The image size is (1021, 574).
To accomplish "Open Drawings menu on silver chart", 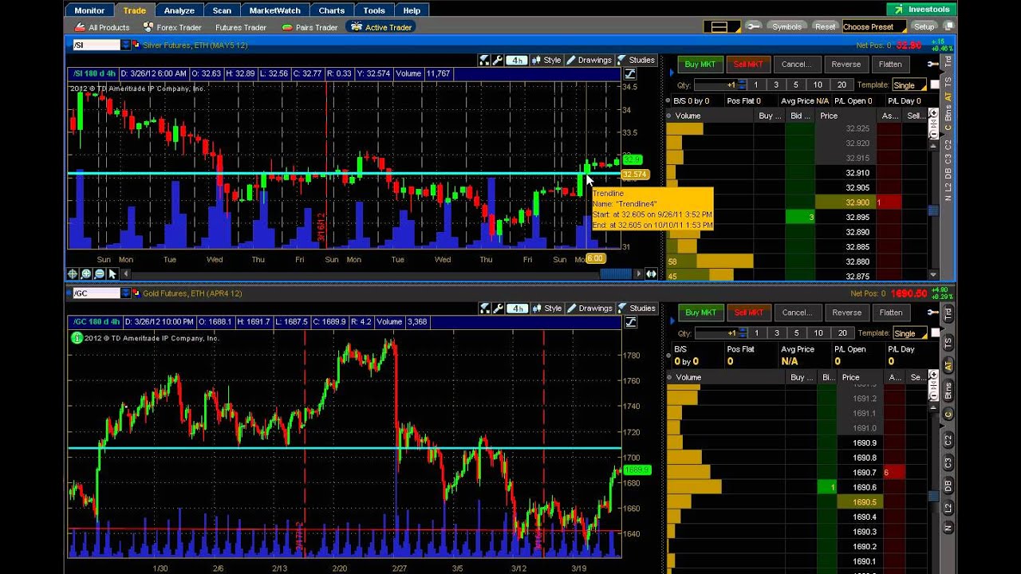I will coord(589,61).
